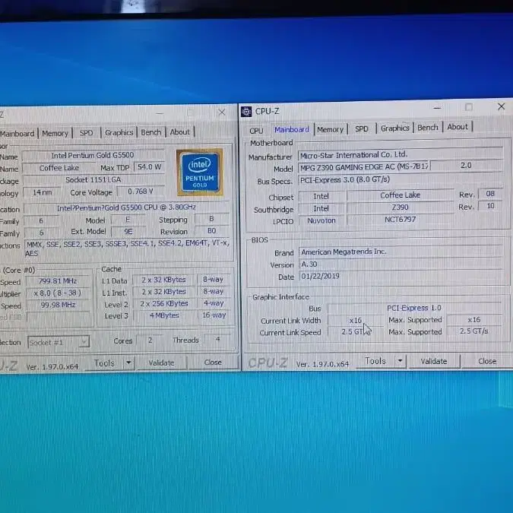Click the Threads count value 4

click(217, 340)
